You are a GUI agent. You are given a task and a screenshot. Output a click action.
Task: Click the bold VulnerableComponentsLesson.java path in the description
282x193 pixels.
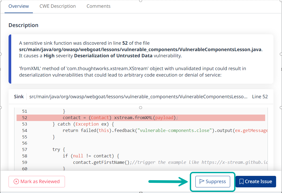140,50
